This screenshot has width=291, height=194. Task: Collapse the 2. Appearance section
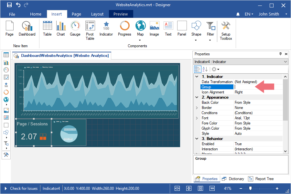click(x=197, y=97)
